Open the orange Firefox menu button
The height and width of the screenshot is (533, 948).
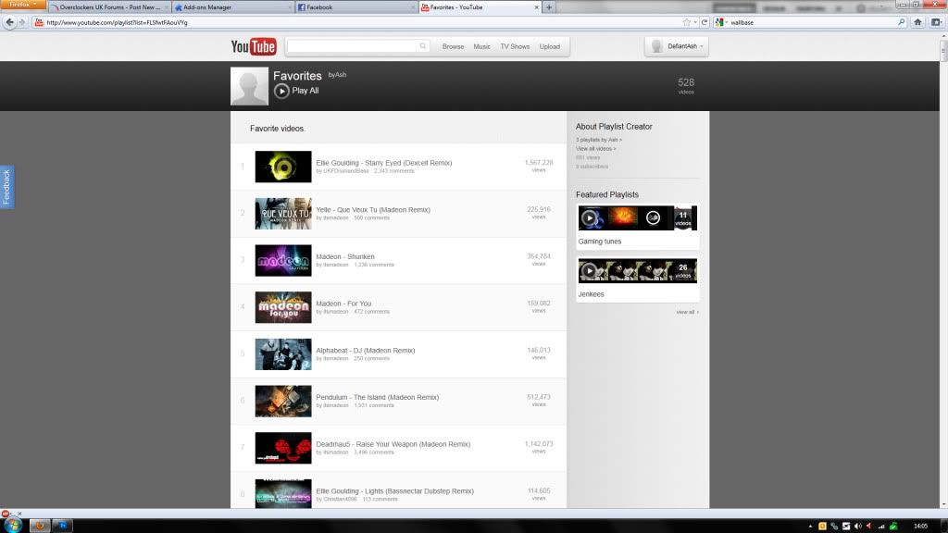tap(22, 6)
